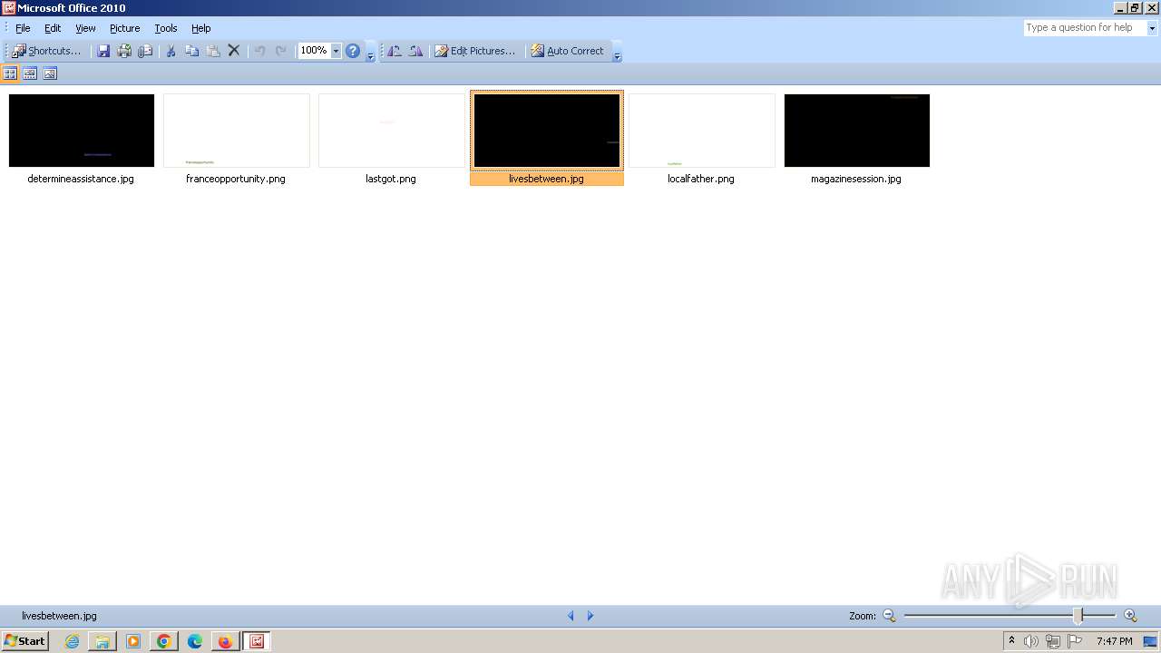The height and width of the screenshot is (653, 1161).
Task: Click the Delete X icon
Action: pyautogui.click(x=234, y=51)
